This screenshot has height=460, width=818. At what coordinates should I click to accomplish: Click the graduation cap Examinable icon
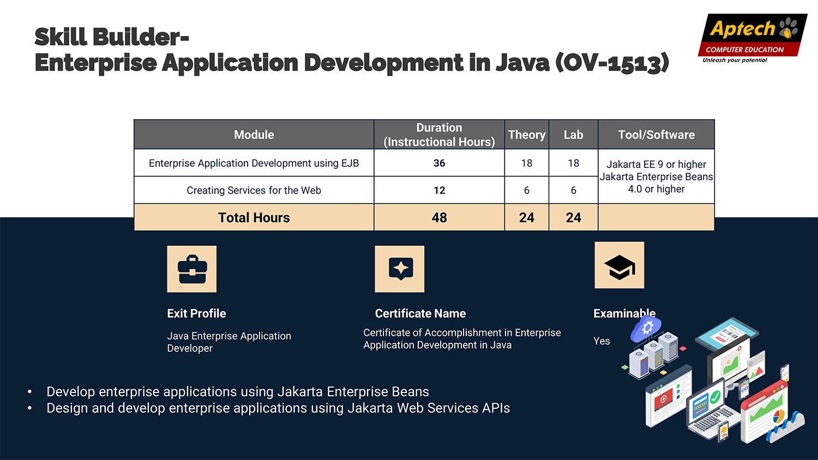[619, 265]
